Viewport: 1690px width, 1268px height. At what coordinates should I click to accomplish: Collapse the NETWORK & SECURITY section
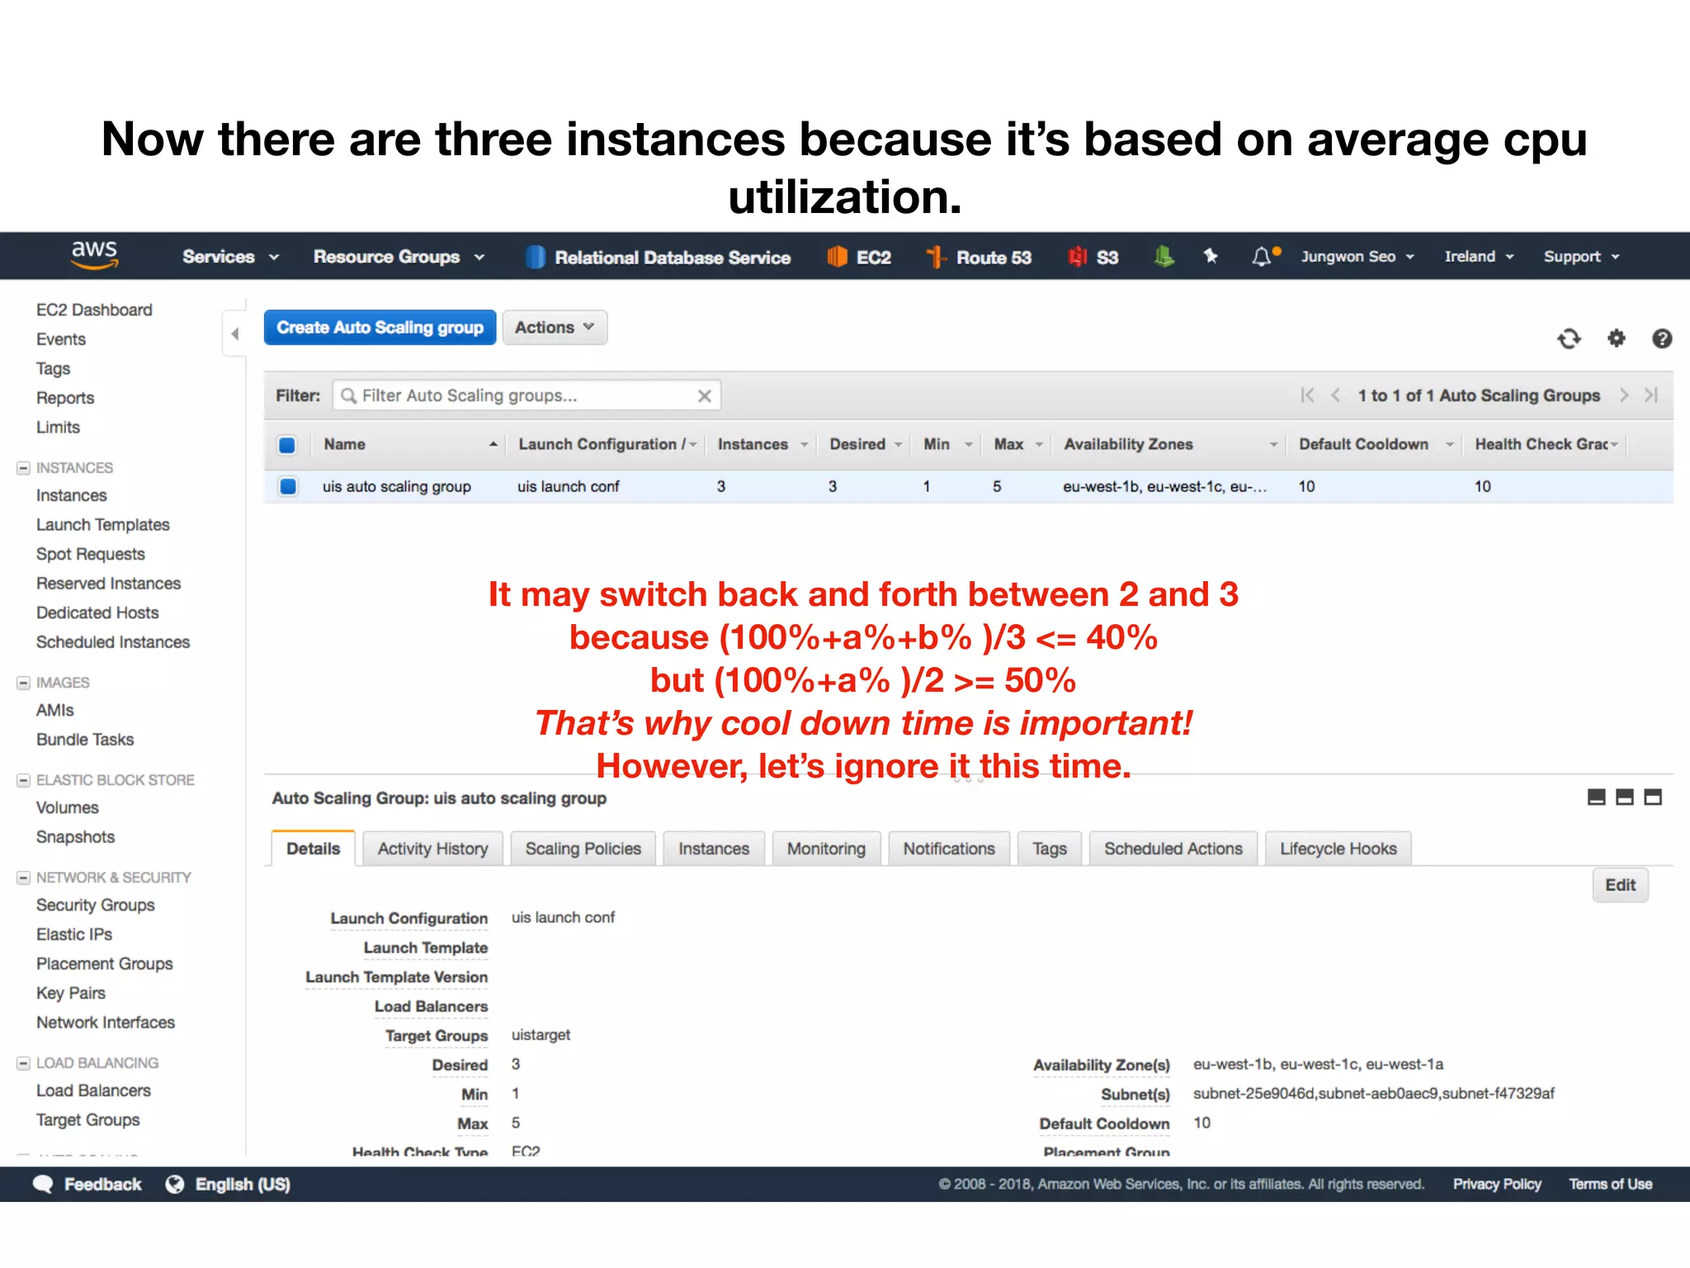(x=24, y=878)
